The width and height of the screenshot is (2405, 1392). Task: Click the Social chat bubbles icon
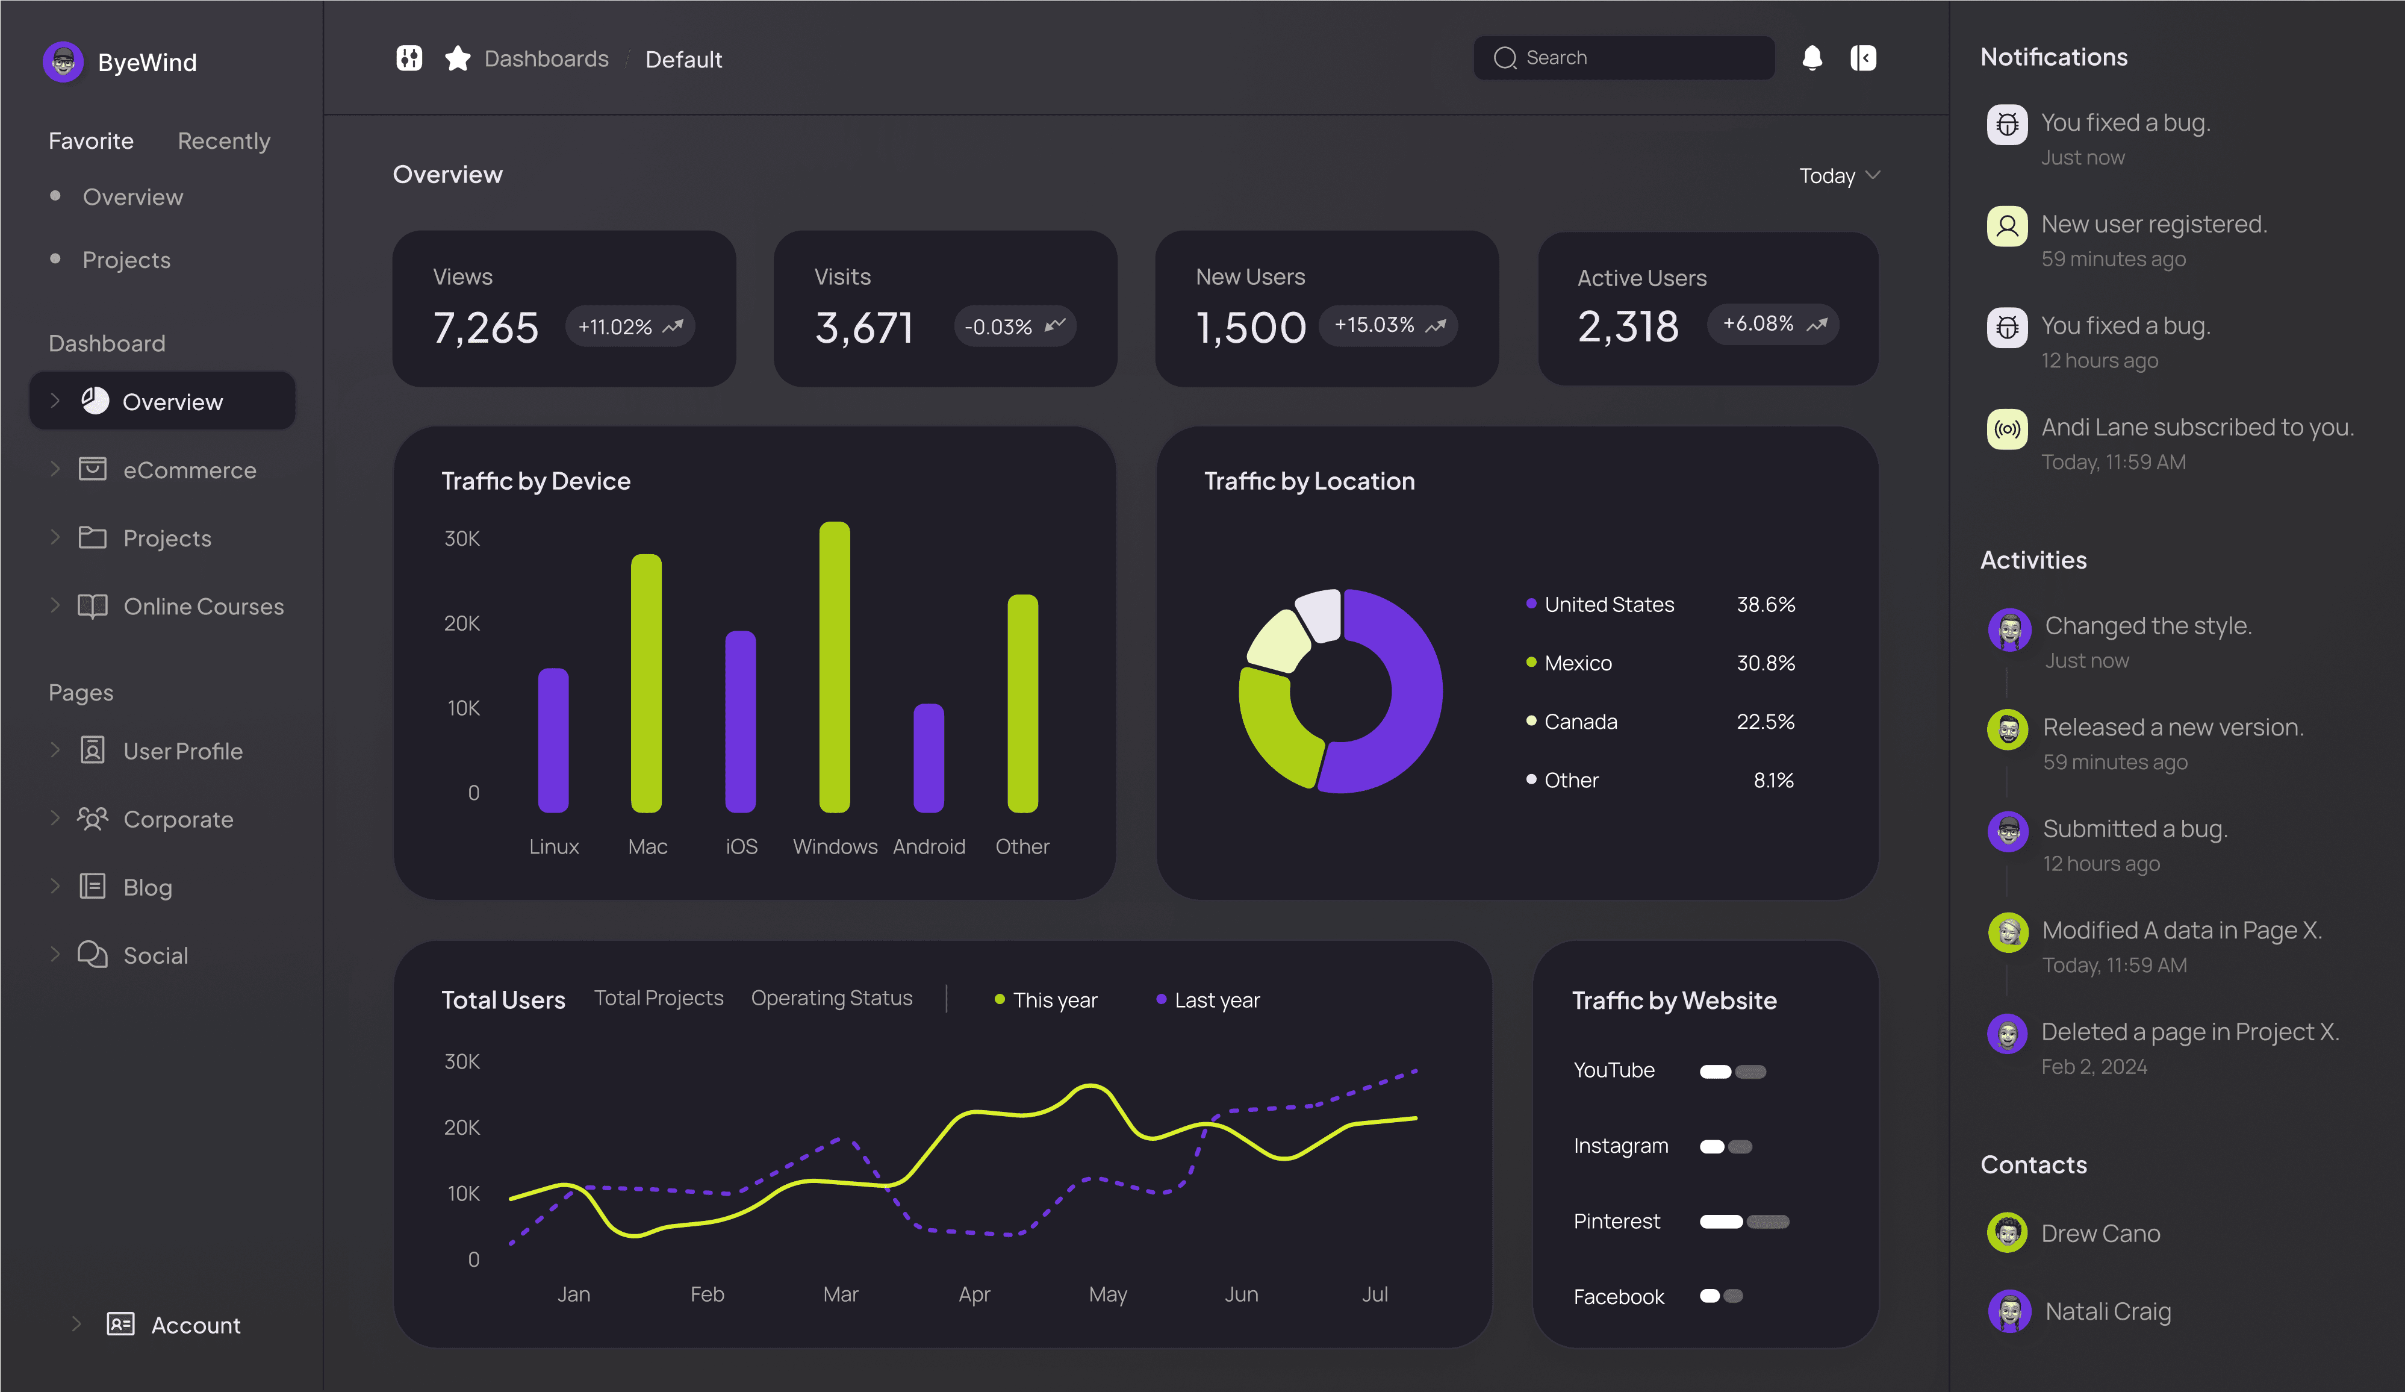point(93,953)
